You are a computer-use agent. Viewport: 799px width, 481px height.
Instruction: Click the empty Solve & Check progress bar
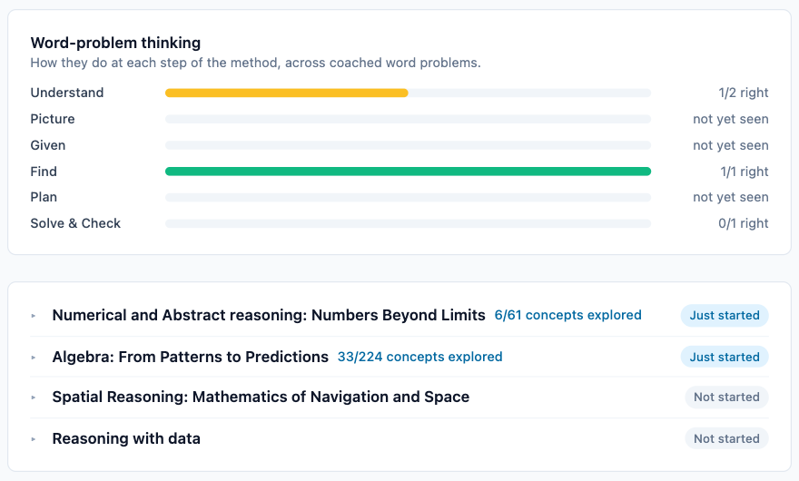pyautogui.click(x=408, y=223)
